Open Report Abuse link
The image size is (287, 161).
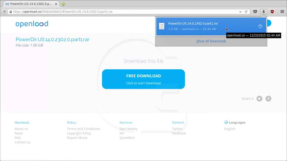tap(77, 138)
